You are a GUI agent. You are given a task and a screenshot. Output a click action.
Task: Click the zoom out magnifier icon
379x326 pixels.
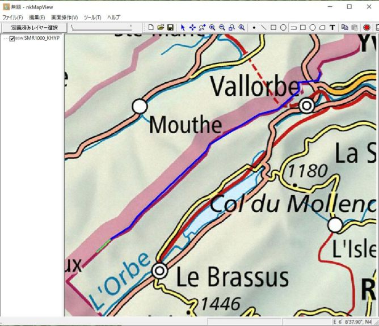click(x=222, y=27)
